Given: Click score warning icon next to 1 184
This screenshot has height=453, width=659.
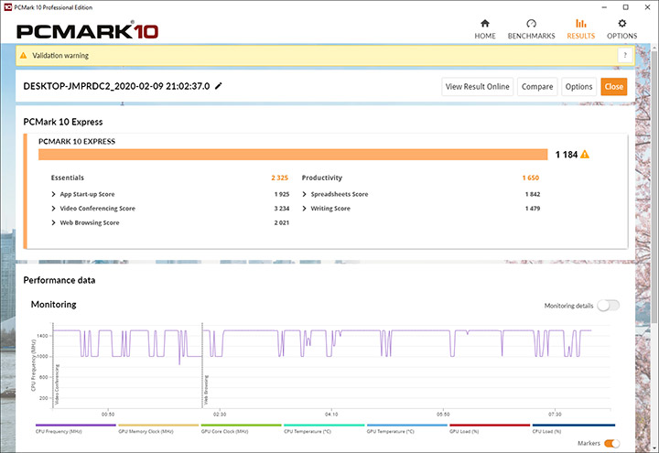Looking at the screenshot, I should tap(585, 155).
